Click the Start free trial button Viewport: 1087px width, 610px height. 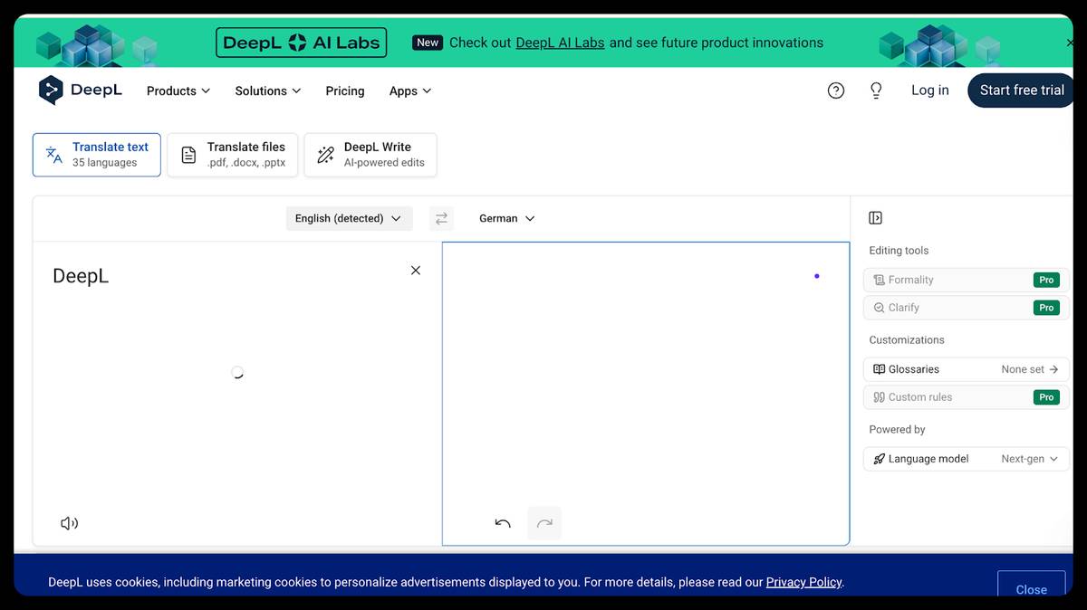click(1022, 91)
